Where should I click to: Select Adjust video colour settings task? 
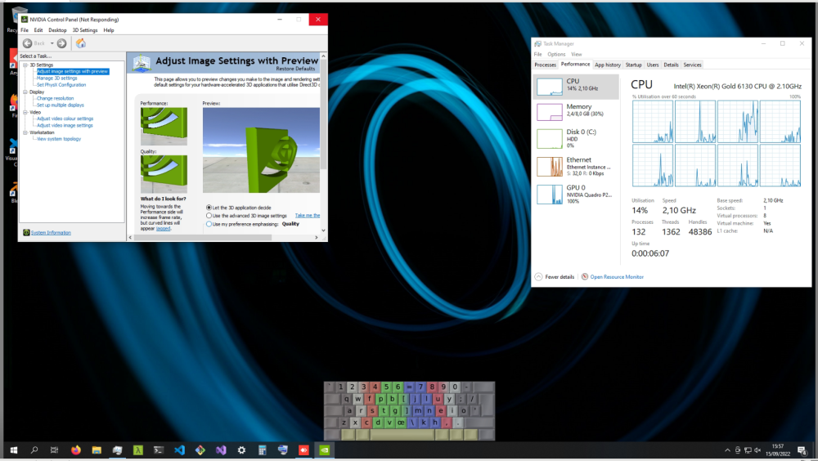coord(65,119)
